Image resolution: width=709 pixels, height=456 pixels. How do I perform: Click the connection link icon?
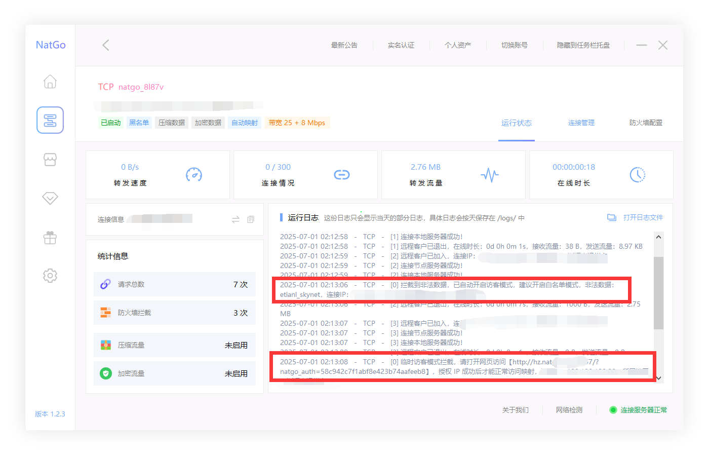(x=342, y=175)
